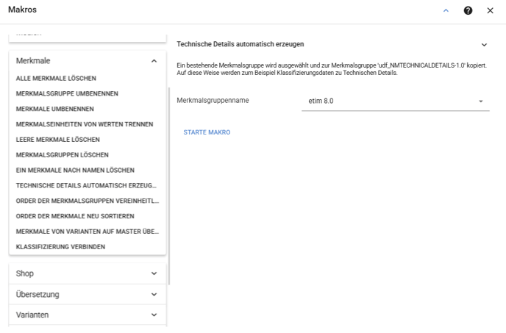Click the macro list vertical scrollbar
This screenshot has height=333, width=506.
click(169, 186)
